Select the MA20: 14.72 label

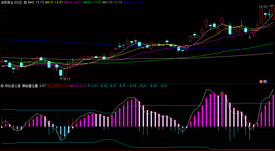click(73, 2)
